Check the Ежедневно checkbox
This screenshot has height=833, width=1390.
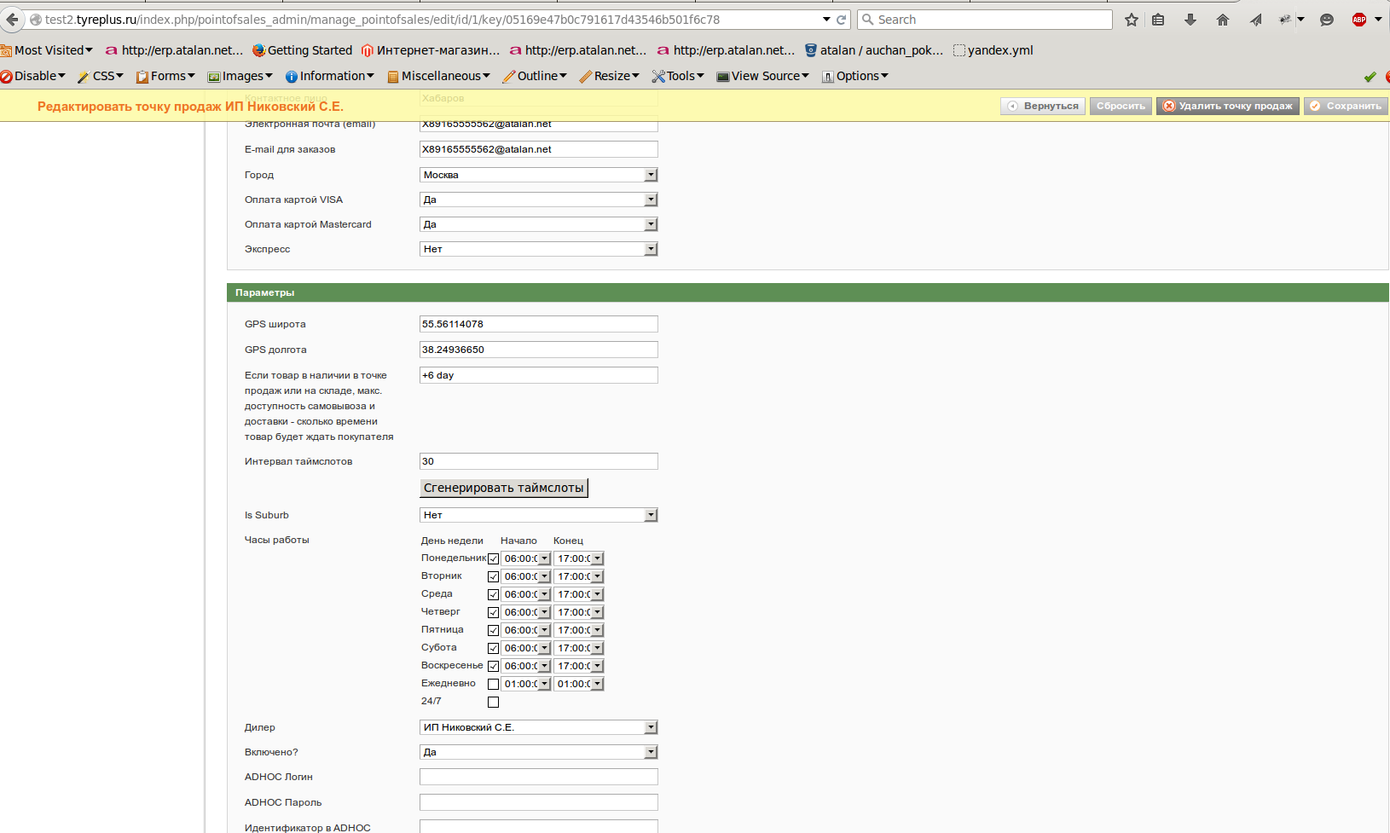[493, 685]
